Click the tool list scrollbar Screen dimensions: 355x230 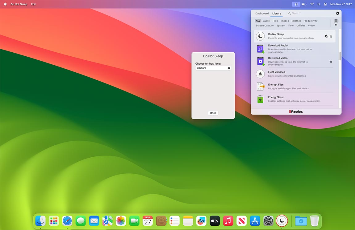[x=340, y=56]
